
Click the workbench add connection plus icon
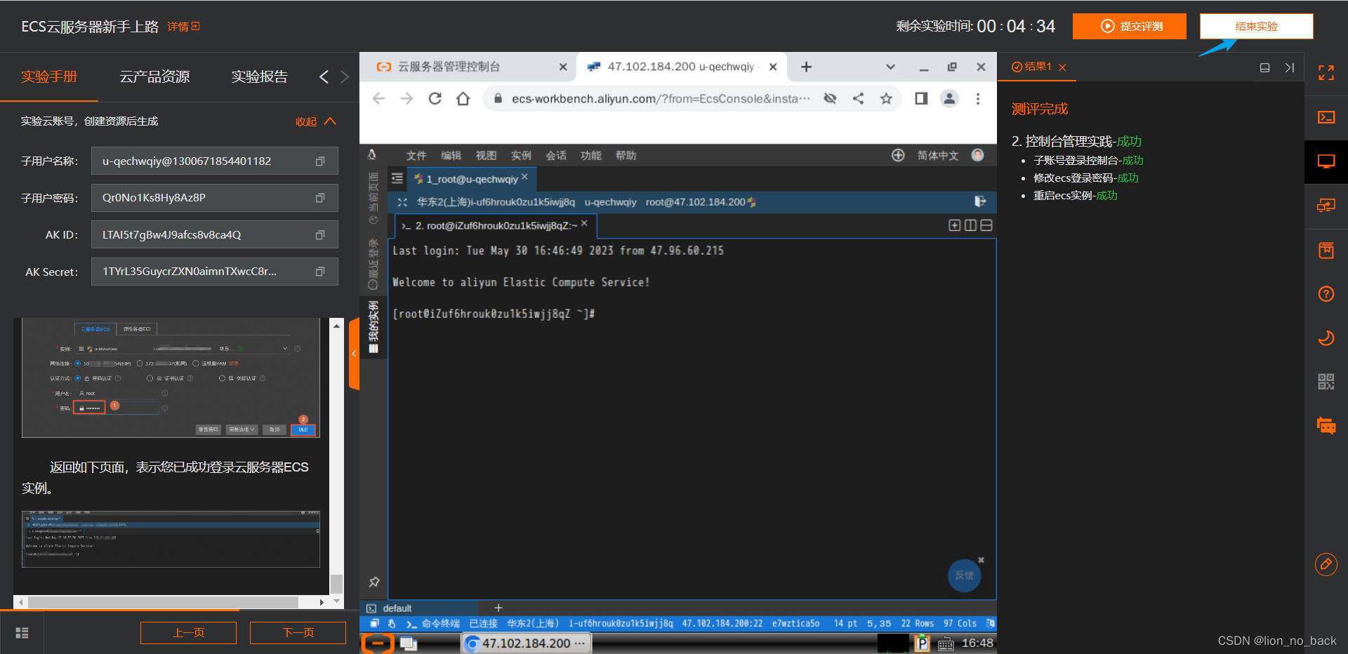tap(898, 155)
